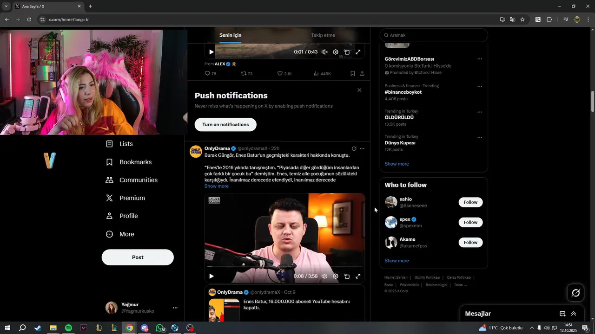Follow Akame
Image resolution: width=595 pixels, height=334 pixels.
point(470,242)
